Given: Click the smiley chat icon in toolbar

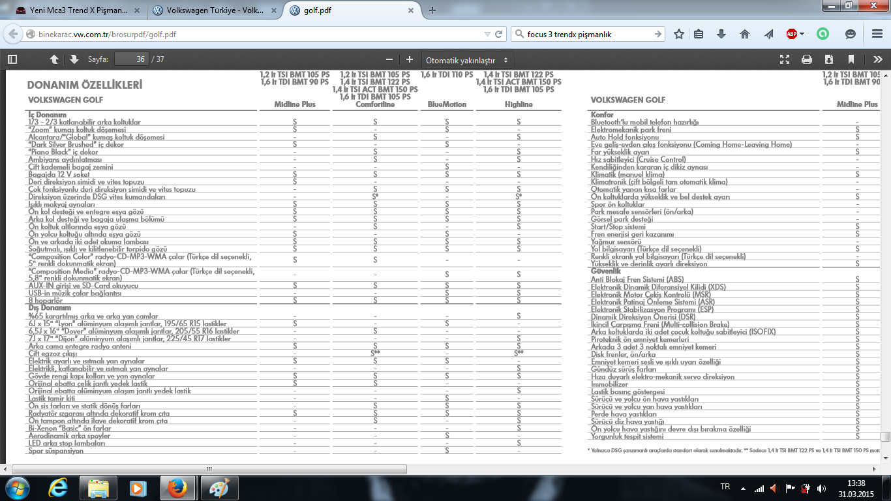Looking at the screenshot, I should pos(850,34).
